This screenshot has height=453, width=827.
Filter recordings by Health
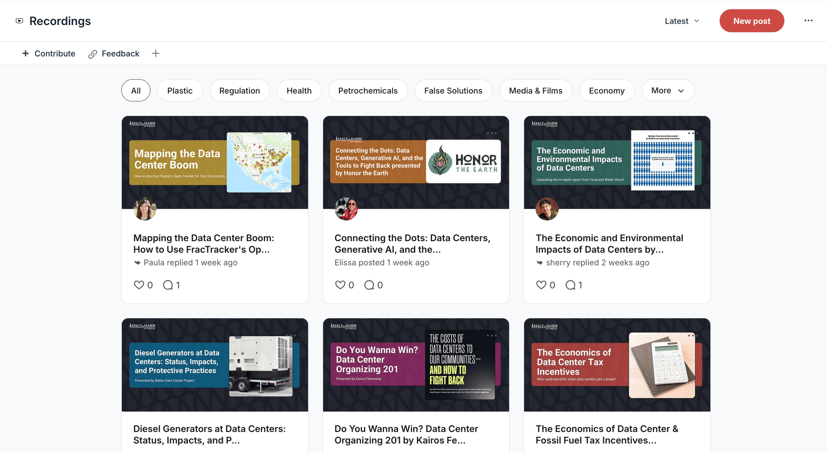(x=299, y=90)
